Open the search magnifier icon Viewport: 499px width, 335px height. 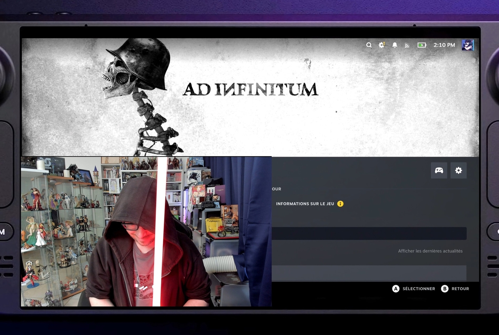point(369,45)
